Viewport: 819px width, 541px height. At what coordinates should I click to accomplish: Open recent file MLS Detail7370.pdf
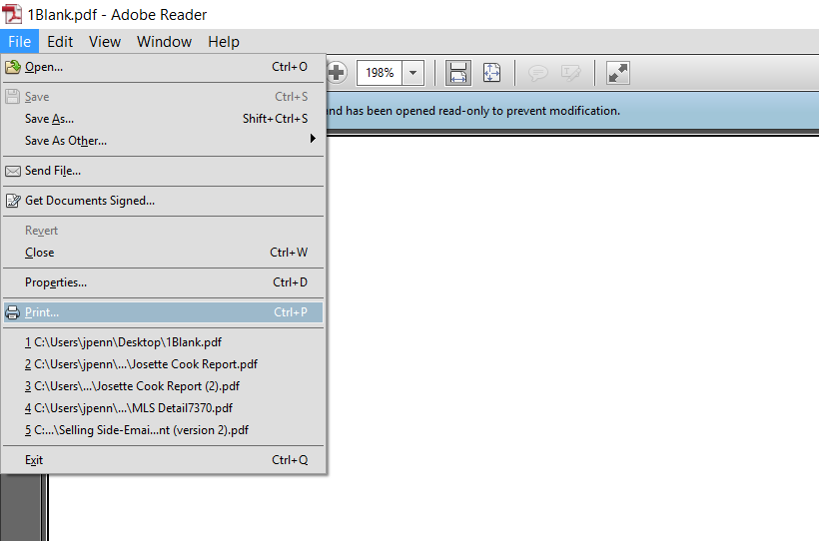[129, 408]
